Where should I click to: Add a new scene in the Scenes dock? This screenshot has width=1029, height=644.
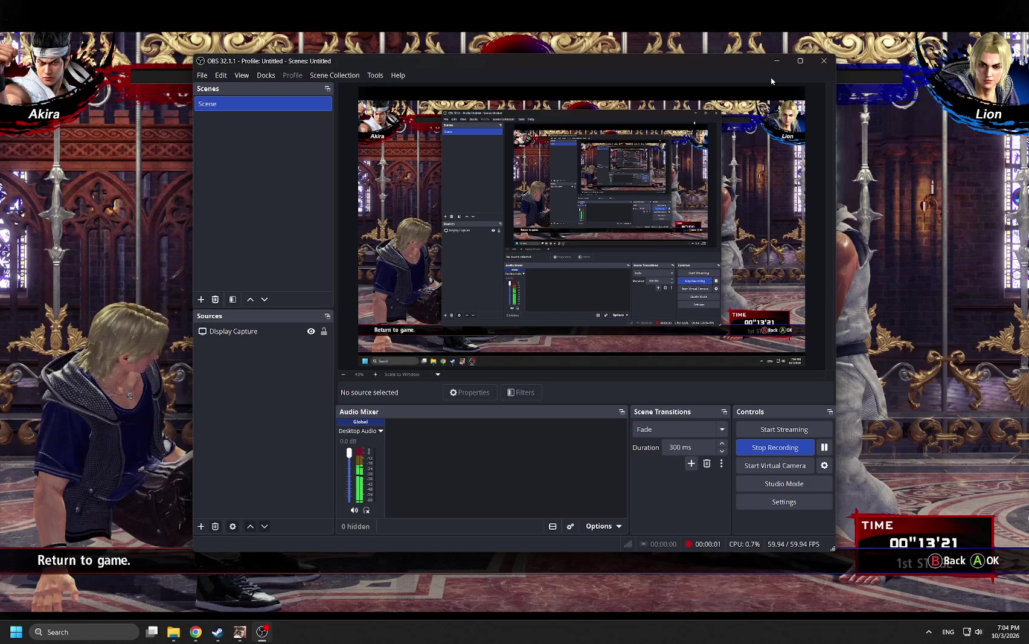click(201, 300)
